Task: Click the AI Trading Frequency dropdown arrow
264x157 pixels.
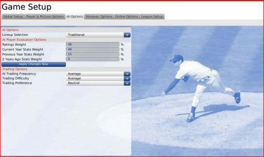Action: point(127,74)
